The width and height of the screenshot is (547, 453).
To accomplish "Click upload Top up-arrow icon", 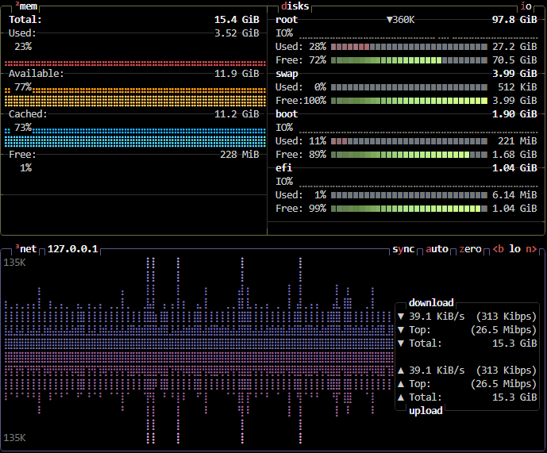I will [x=400, y=384].
